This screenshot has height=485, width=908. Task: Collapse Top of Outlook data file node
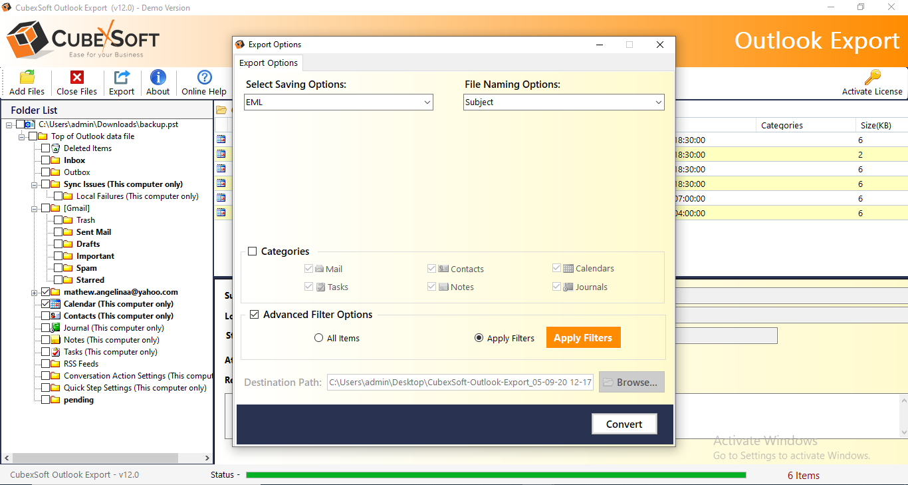[22, 136]
